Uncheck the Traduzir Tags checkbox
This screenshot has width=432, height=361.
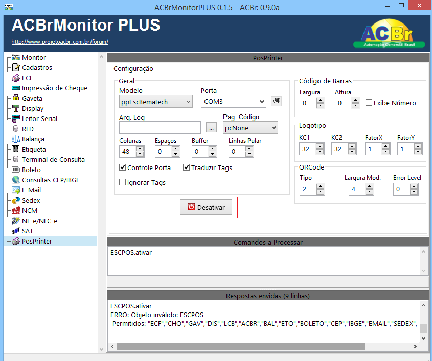[186, 167]
